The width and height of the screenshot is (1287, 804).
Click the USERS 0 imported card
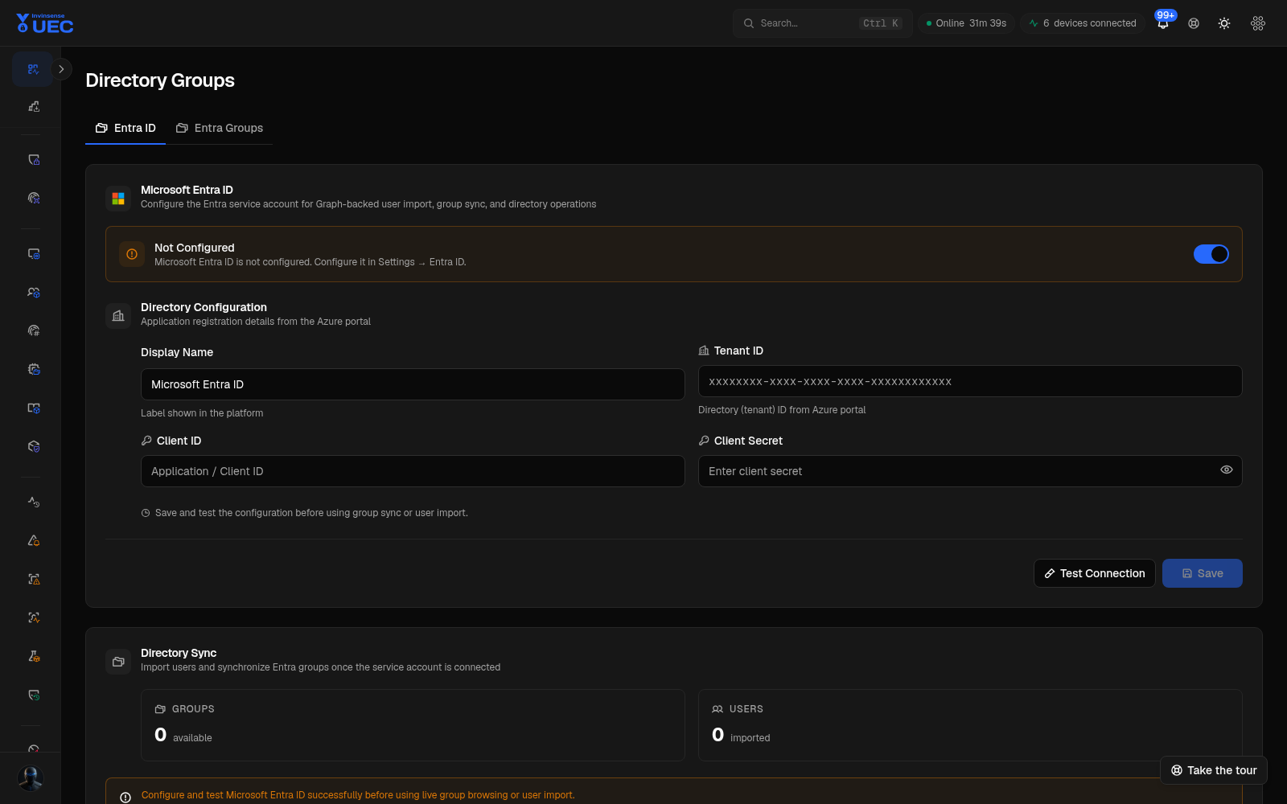[x=970, y=725]
